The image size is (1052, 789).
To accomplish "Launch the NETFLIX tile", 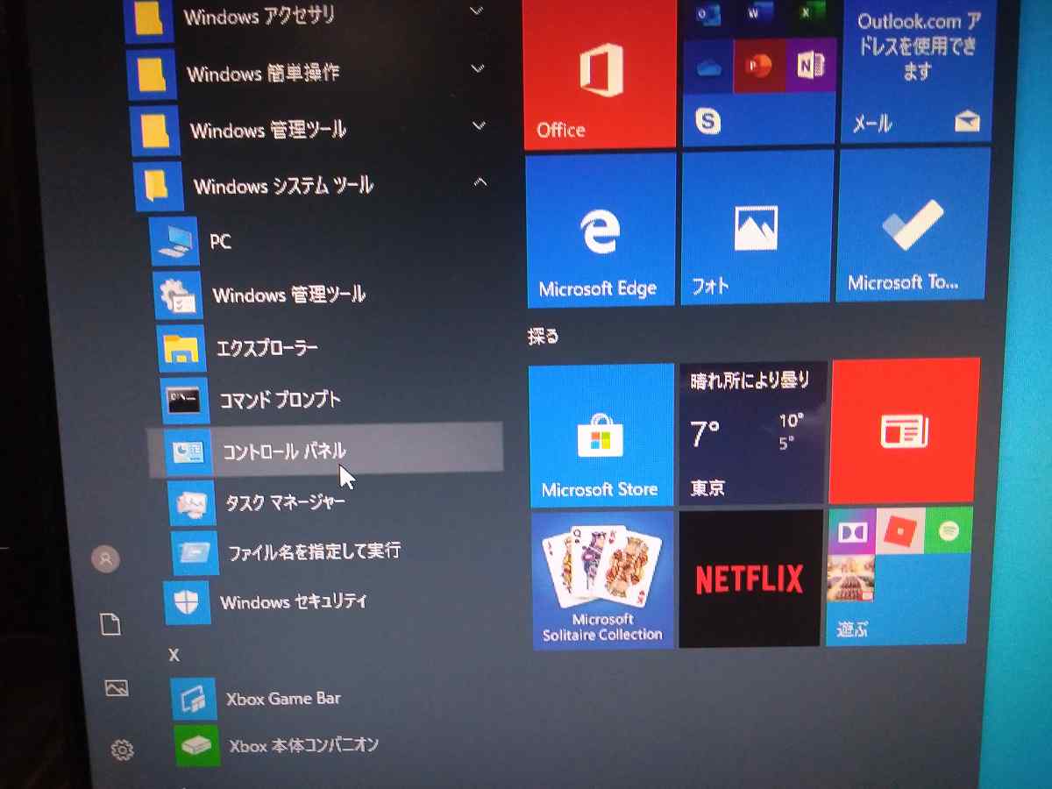I will tap(750, 579).
